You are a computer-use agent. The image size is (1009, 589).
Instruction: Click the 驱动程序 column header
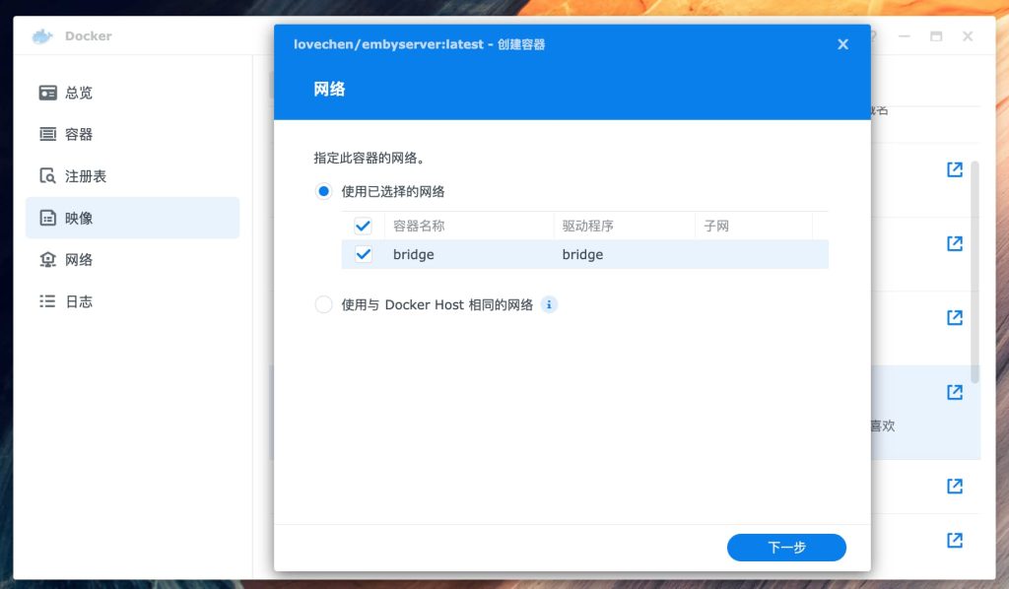pos(588,226)
